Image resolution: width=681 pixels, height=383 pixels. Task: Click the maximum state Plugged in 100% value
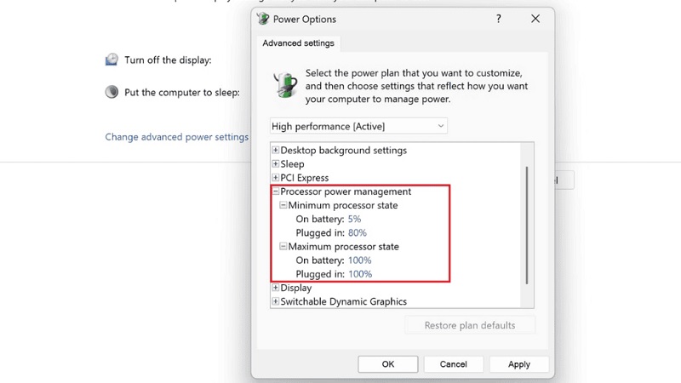[x=360, y=274]
